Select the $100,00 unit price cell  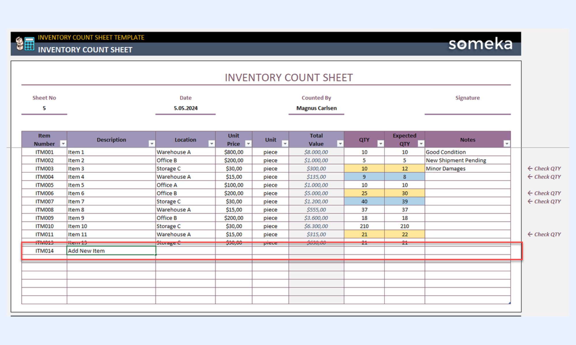click(x=234, y=185)
